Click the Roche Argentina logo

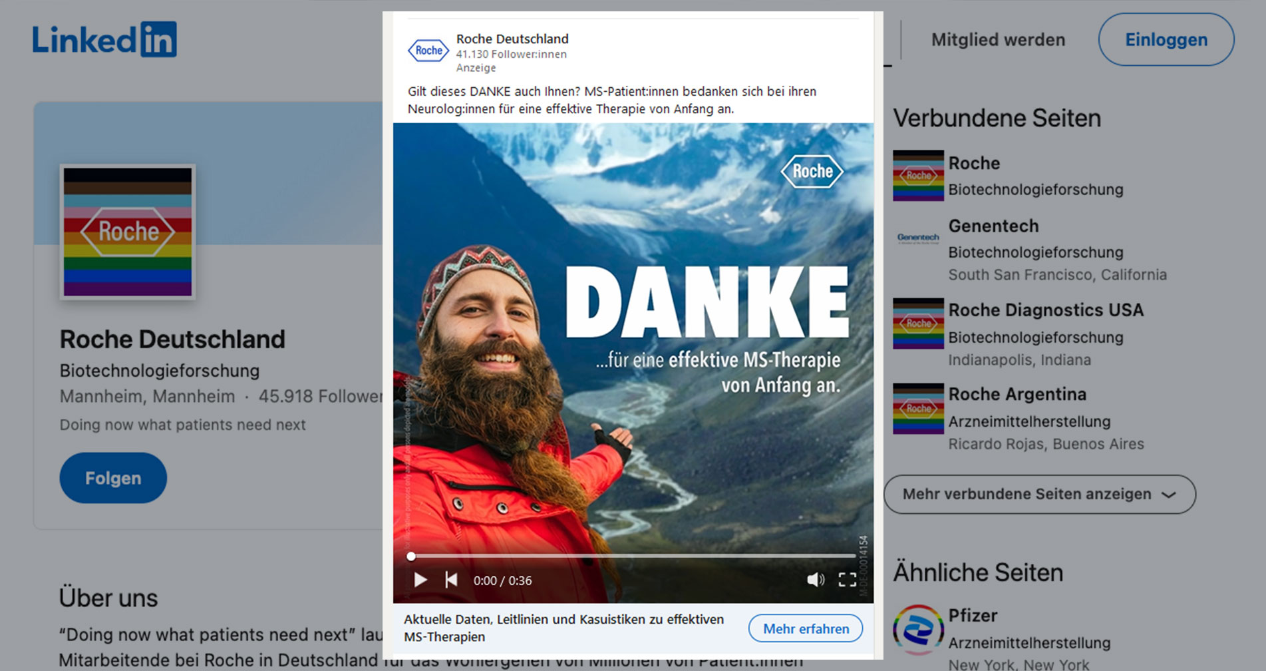[x=918, y=408]
